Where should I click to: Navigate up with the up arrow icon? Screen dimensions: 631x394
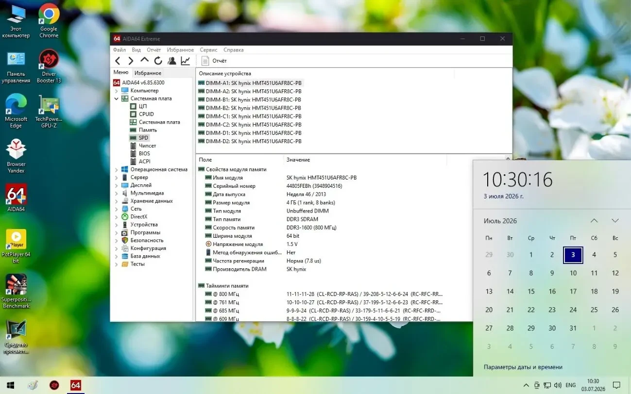(x=144, y=60)
